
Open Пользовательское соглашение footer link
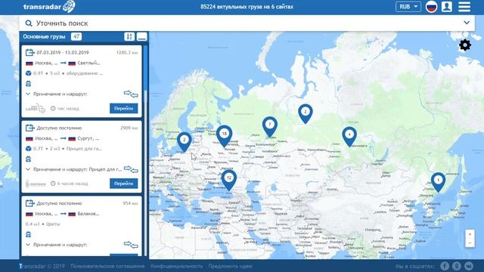tap(107, 266)
